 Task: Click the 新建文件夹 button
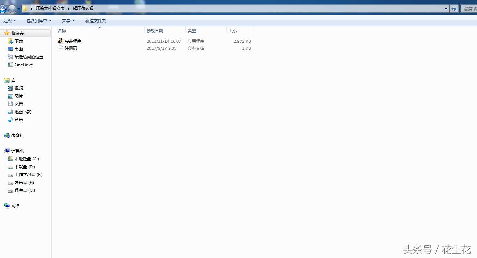(96, 21)
